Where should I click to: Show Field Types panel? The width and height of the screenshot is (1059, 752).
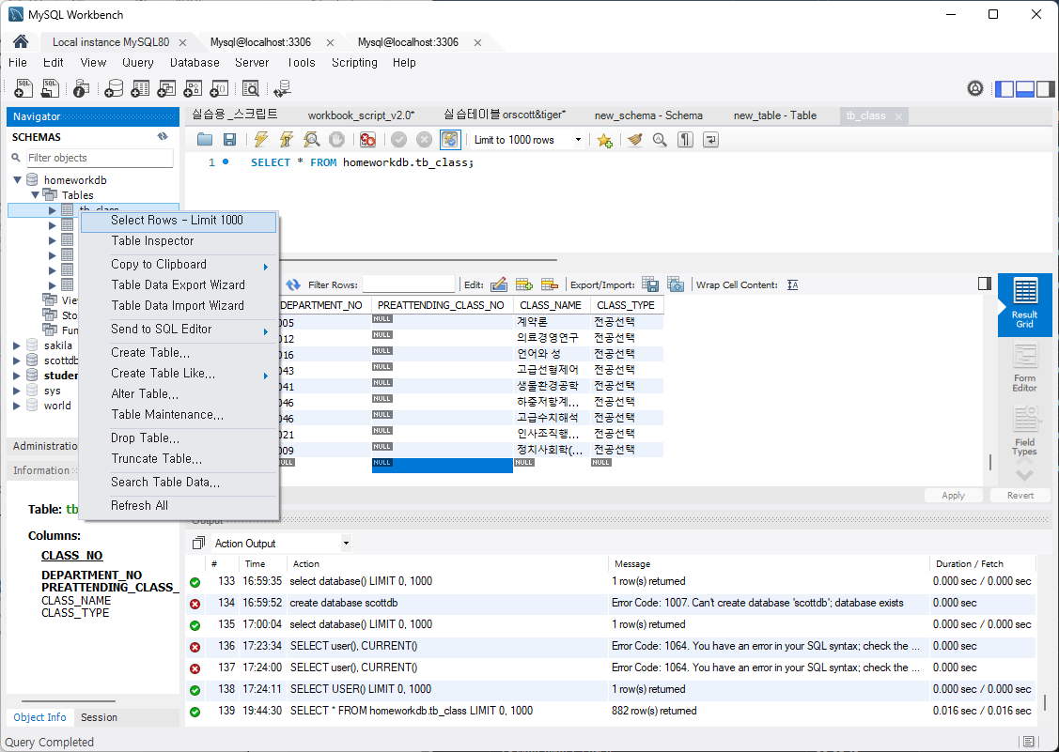click(x=1024, y=431)
